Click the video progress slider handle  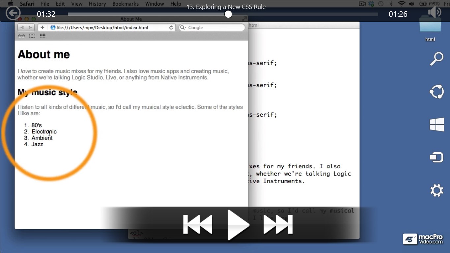coord(228,14)
